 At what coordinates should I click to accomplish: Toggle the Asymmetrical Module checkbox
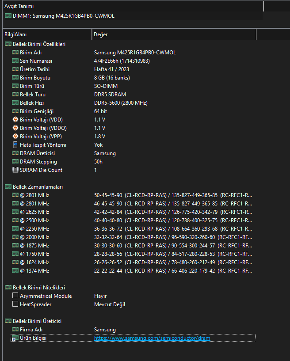tap(15, 296)
